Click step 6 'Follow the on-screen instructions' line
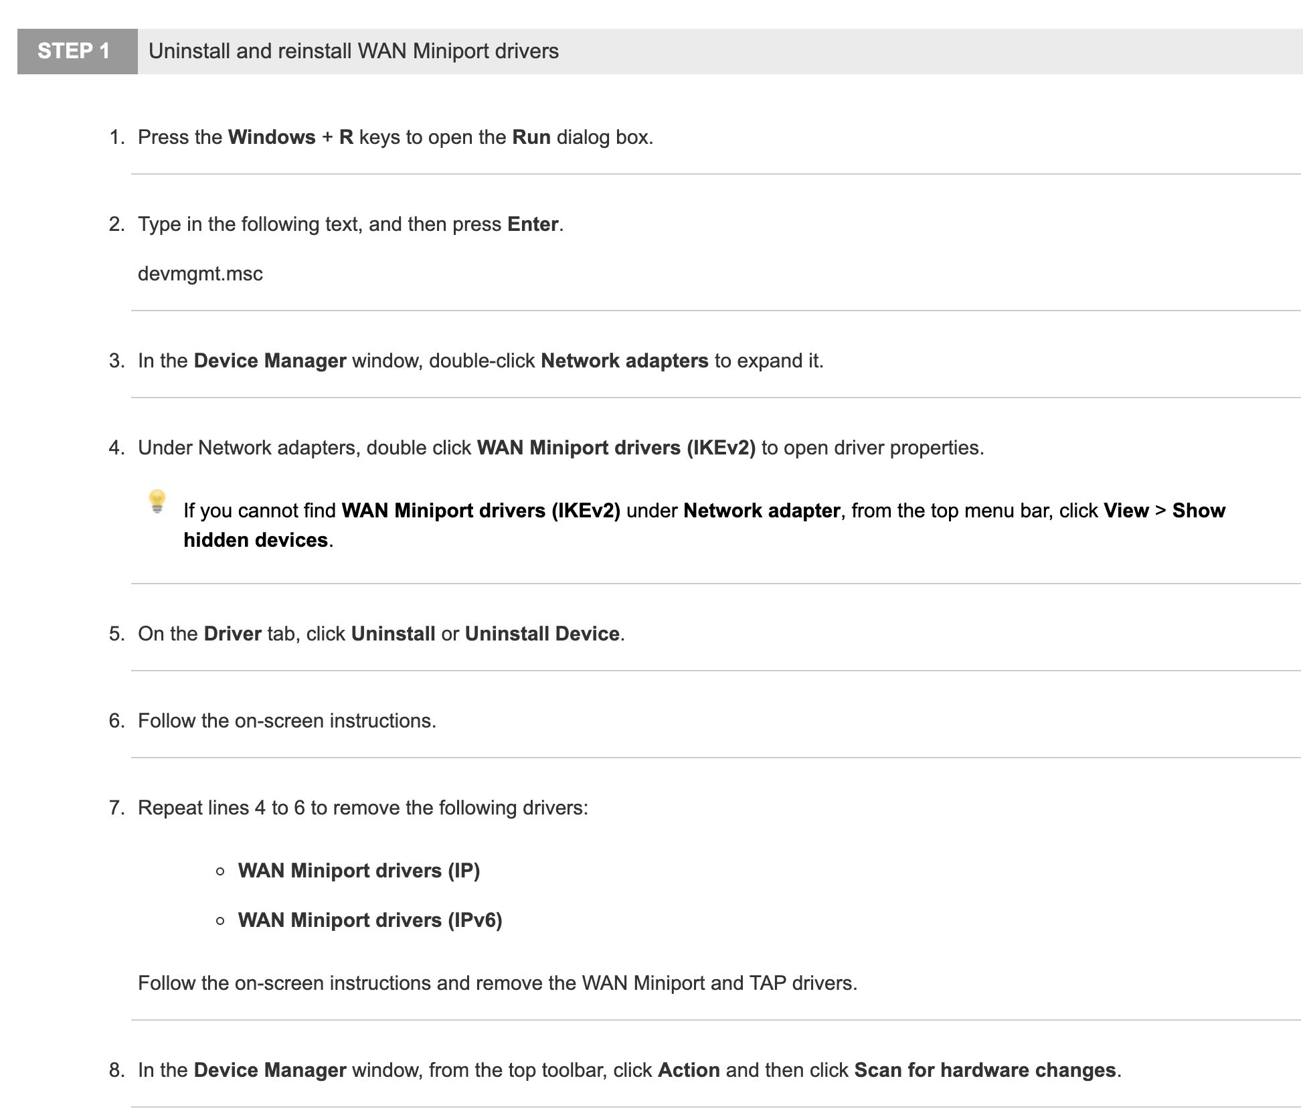1303x1111 pixels. point(287,721)
